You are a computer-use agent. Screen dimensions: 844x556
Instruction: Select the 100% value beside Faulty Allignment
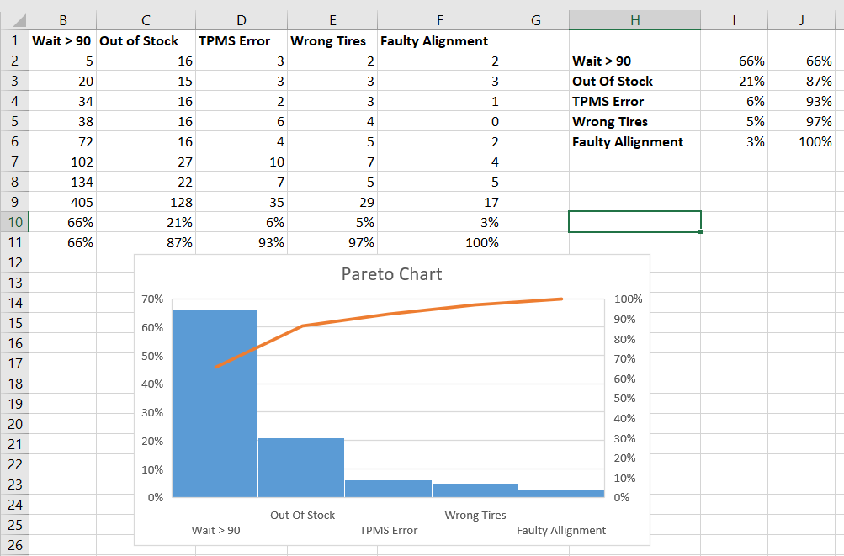(814, 141)
